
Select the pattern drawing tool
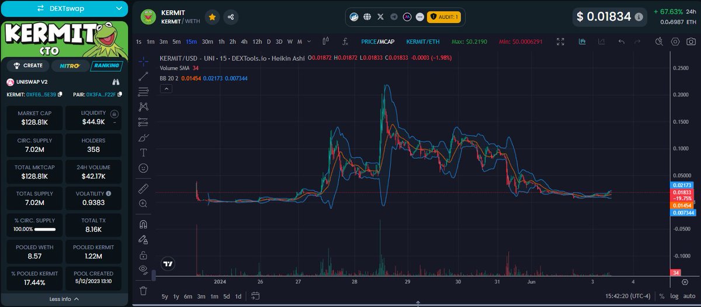(143, 107)
